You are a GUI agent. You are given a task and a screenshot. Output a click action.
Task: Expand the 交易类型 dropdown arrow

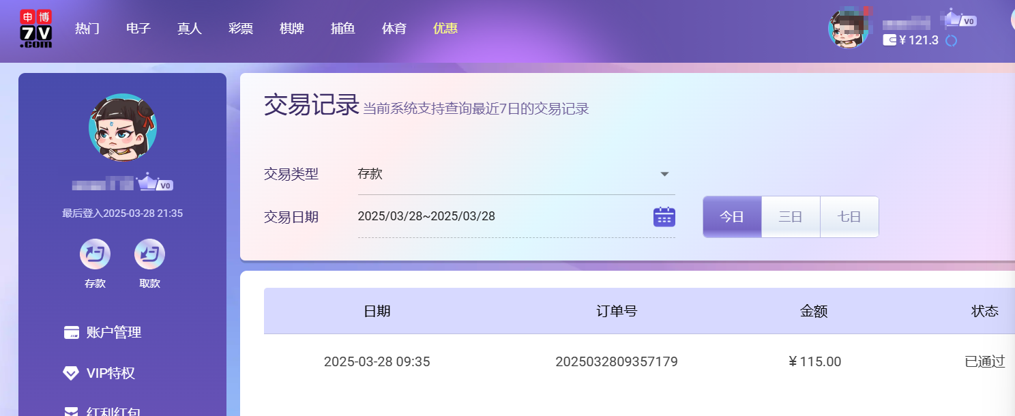[x=664, y=174]
